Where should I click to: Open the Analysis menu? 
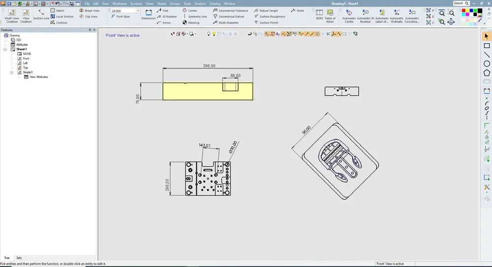tap(200, 4)
